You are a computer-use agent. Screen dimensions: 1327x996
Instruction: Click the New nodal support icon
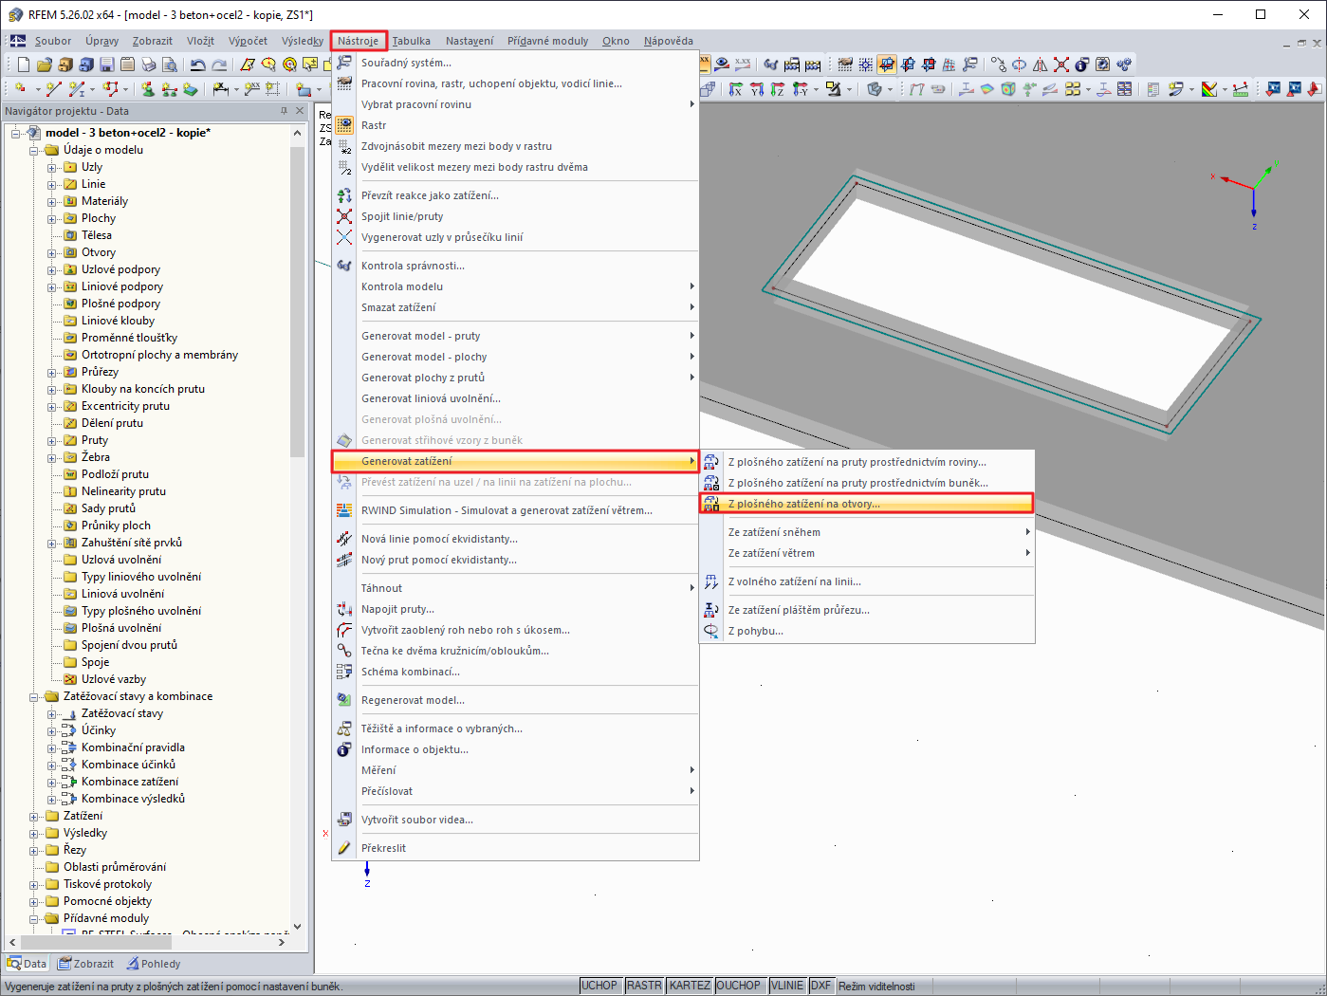[x=148, y=89]
